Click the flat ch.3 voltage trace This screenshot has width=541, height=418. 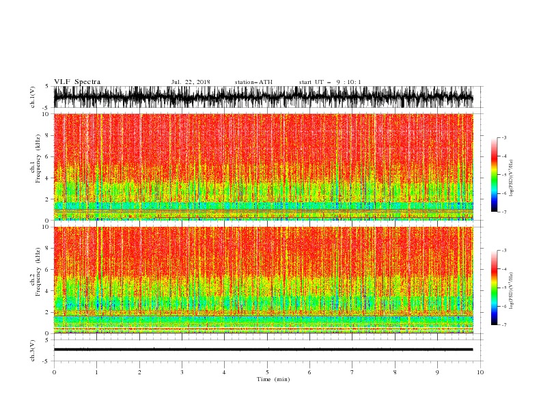click(263, 350)
